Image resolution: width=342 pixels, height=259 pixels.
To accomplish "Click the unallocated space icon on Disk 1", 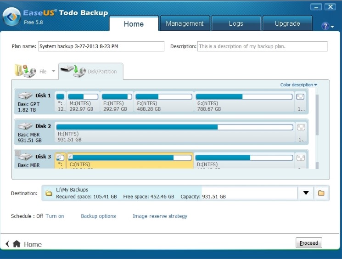I will 300,96.
